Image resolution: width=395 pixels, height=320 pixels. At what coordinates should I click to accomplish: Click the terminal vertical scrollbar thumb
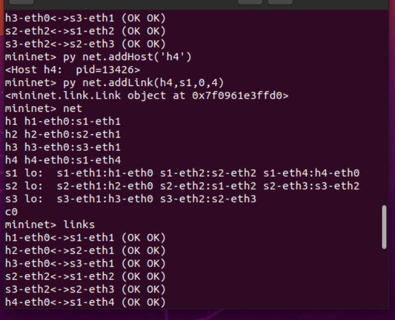[384, 227]
